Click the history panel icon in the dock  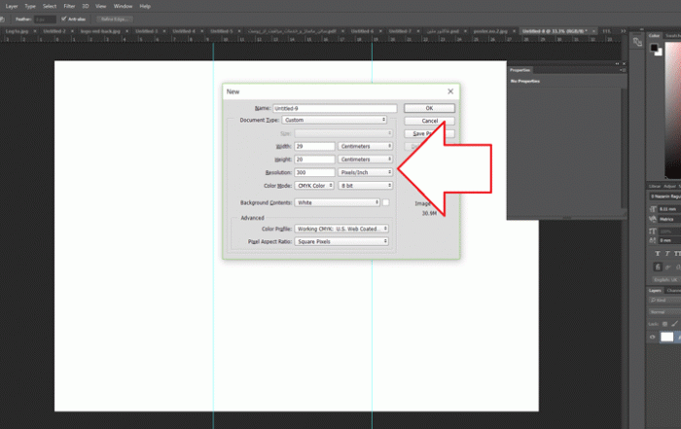tap(637, 42)
